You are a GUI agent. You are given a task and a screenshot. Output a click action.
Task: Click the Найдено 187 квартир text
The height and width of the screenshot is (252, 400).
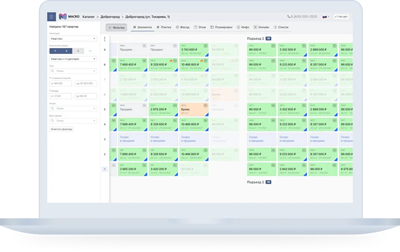(x=64, y=27)
